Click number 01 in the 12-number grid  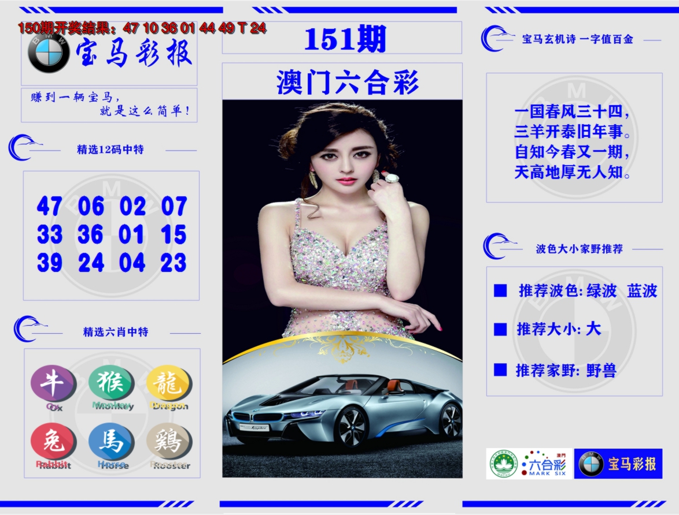click(x=131, y=235)
